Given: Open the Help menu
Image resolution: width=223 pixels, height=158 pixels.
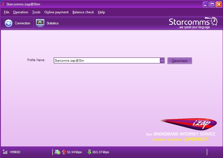Looking at the screenshot, I should point(101,12).
